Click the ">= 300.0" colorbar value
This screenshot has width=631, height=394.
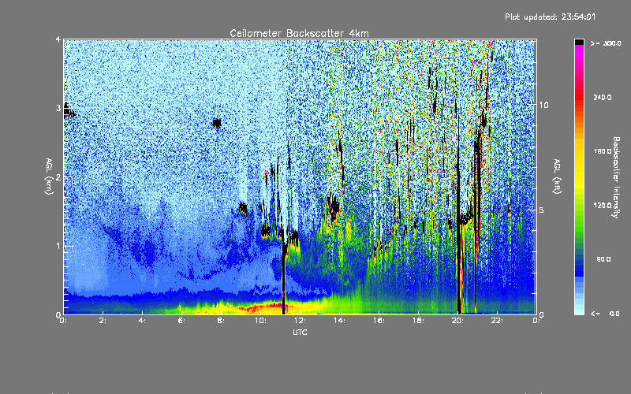(x=606, y=43)
